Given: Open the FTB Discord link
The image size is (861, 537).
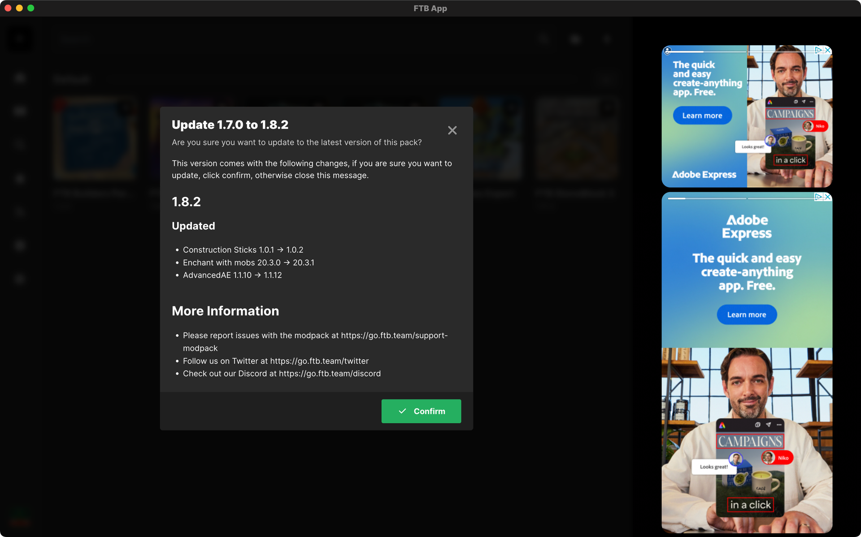Looking at the screenshot, I should (330, 374).
